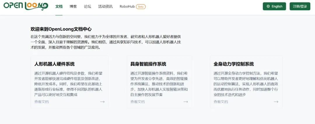
Task: Open the 论坛 nav item
Action: [87, 6]
